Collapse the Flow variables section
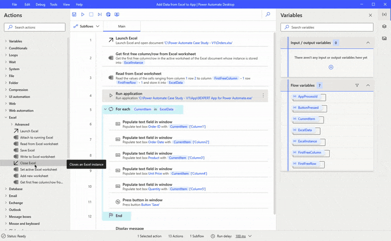This screenshot has height=241, width=391. coord(368,85)
